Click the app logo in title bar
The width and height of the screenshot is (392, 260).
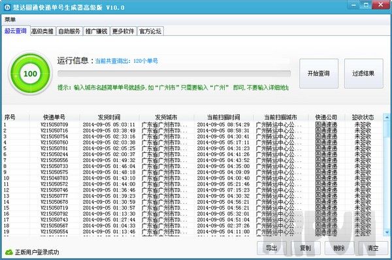(x=7, y=7)
